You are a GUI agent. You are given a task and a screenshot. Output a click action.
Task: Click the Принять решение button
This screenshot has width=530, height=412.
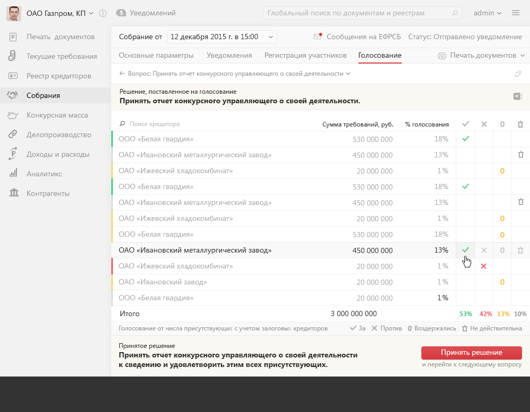471,353
